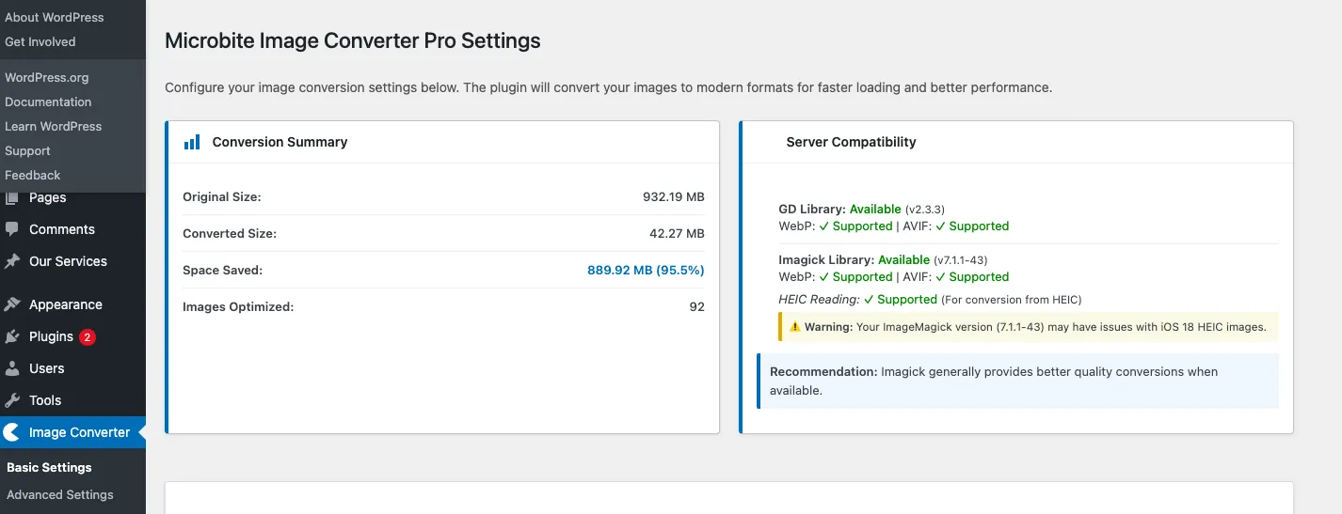Click Space Saved value 889.92 MB (95.5%)

(646, 270)
